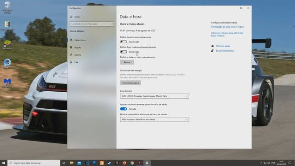The image size is (295, 166).
Task: Open 'Adicionar relógios para diferentes fusos horários' link
Action: pyautogui.click(x=227, y=34)
